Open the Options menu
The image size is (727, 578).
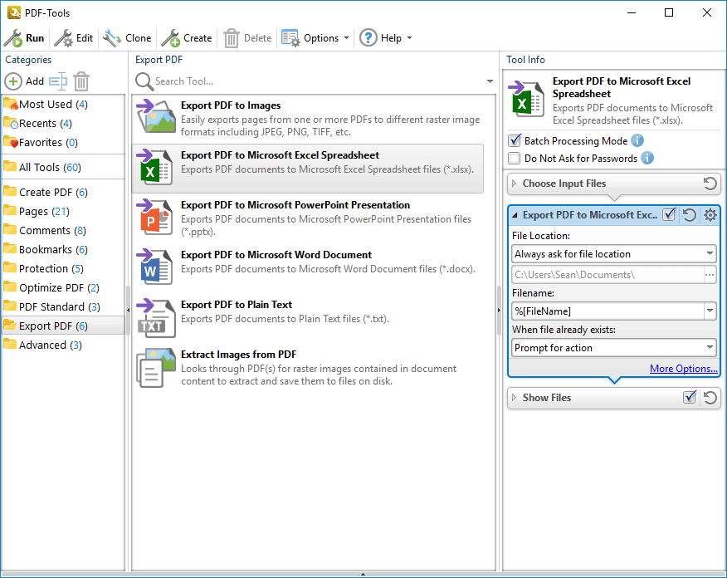[315, 38]
